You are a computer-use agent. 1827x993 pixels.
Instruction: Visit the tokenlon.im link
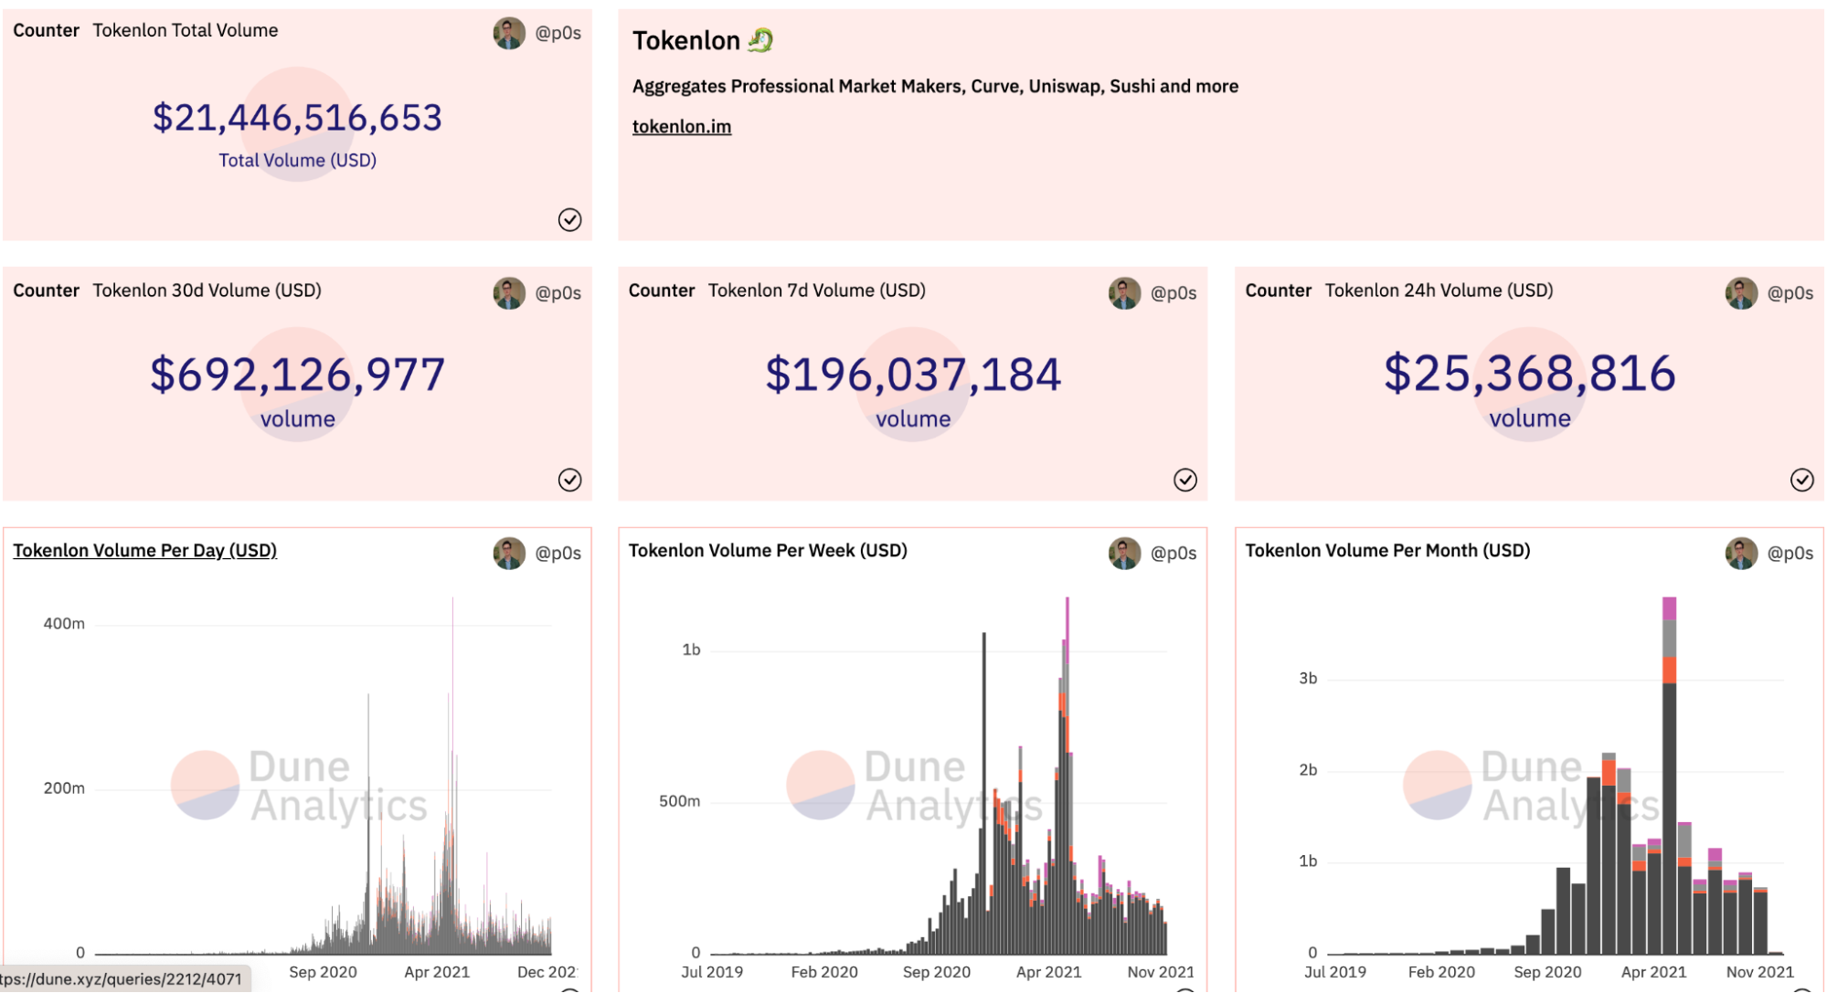click(682, 127)
